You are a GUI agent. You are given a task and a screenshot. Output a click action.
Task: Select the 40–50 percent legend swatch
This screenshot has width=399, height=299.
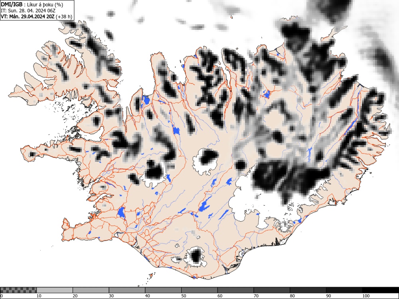pyautogui.click(x=163, y=290)
